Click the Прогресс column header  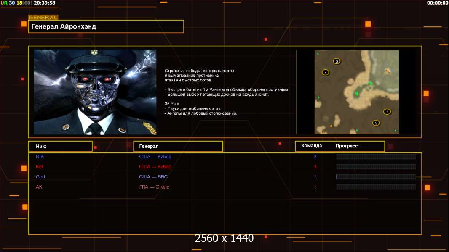coord(347,146)
